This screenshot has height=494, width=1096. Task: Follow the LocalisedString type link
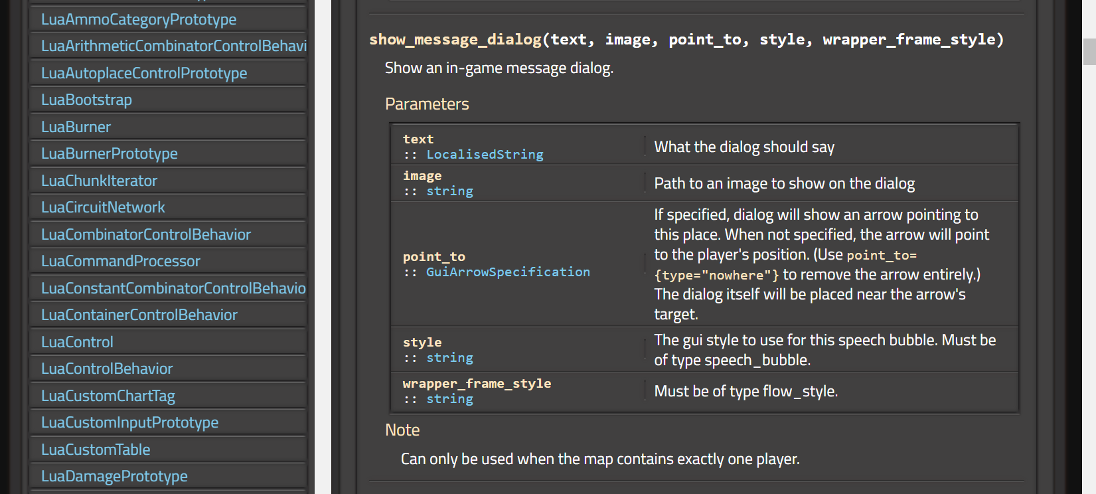click(485, 155)
